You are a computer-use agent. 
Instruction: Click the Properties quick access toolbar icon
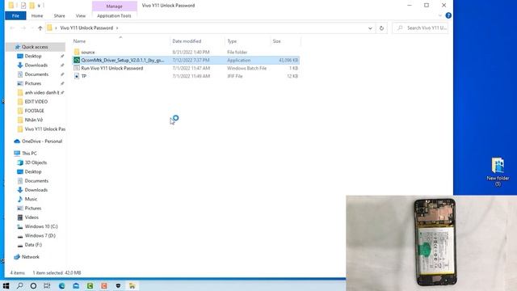(23, 6)
